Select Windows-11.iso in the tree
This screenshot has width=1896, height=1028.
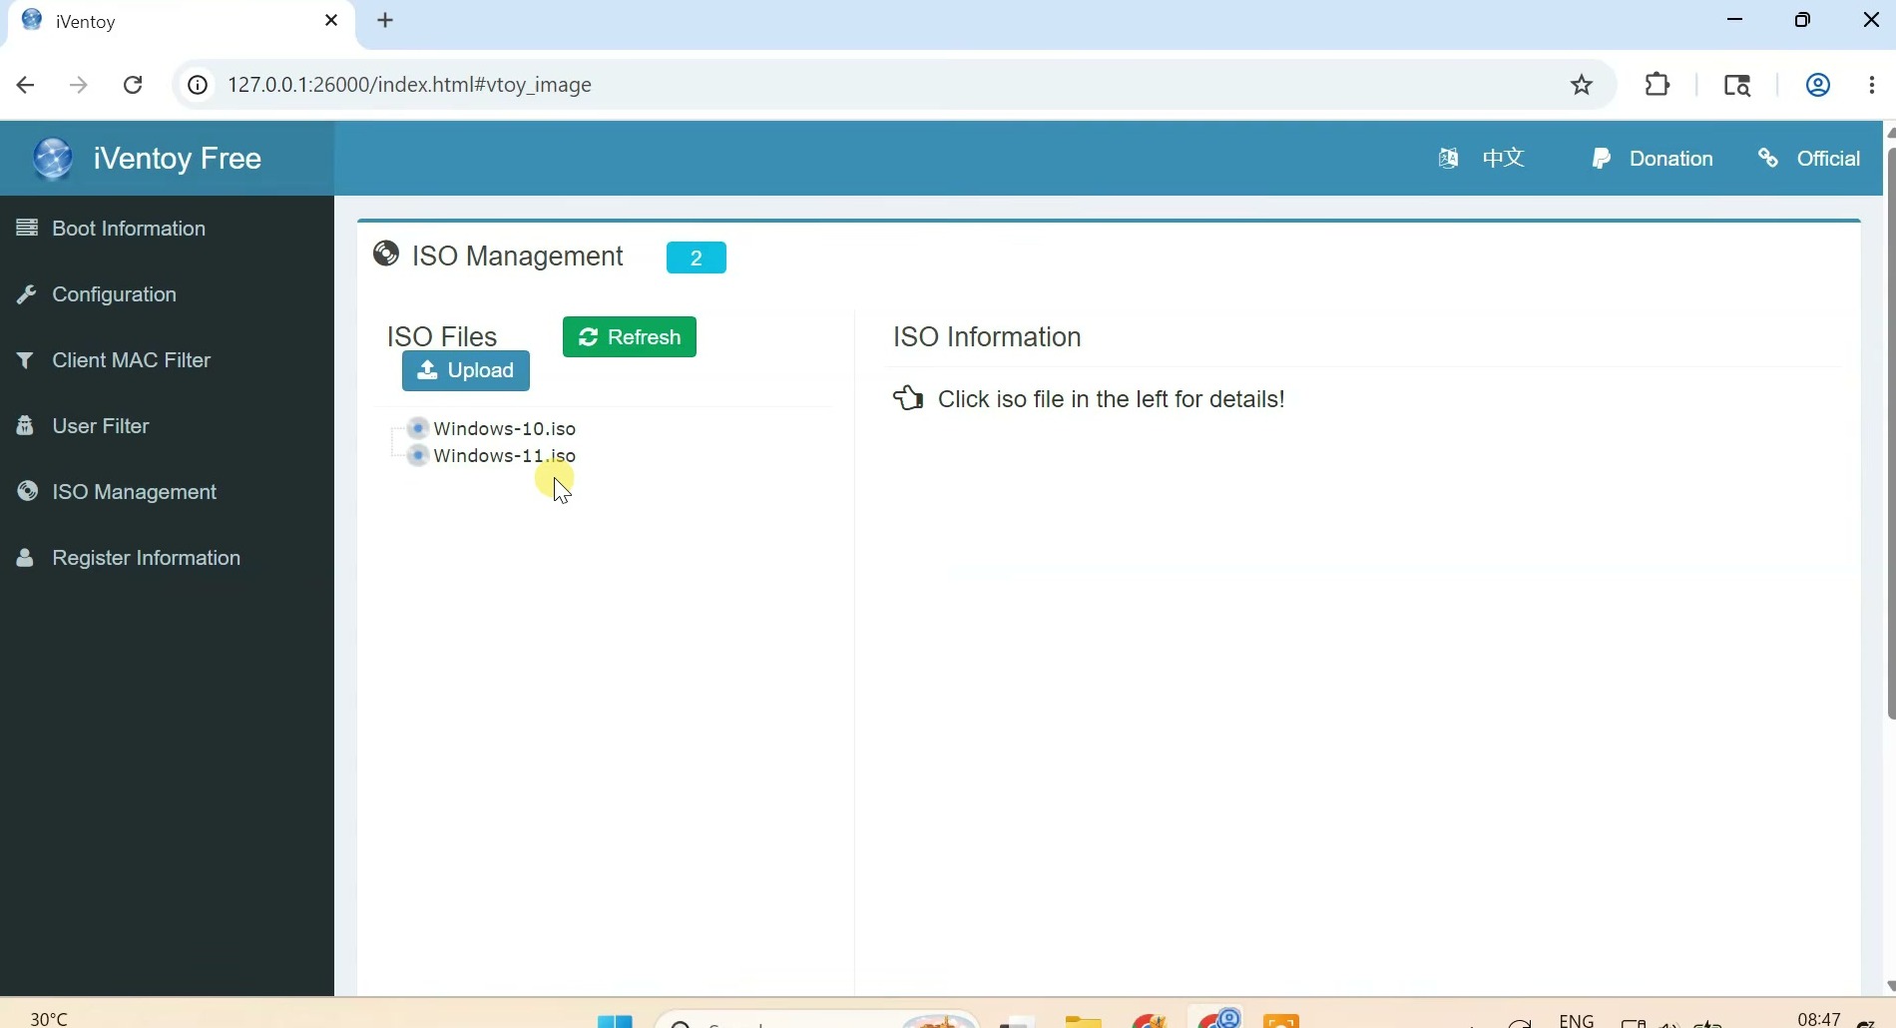click(x=504, y=455)
